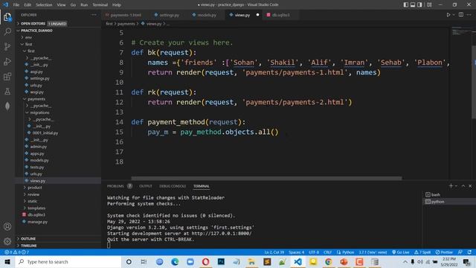Viewport: 476px width, 268px height.
Task: Open the Source Control view
Action: click(x=7, y=46)
